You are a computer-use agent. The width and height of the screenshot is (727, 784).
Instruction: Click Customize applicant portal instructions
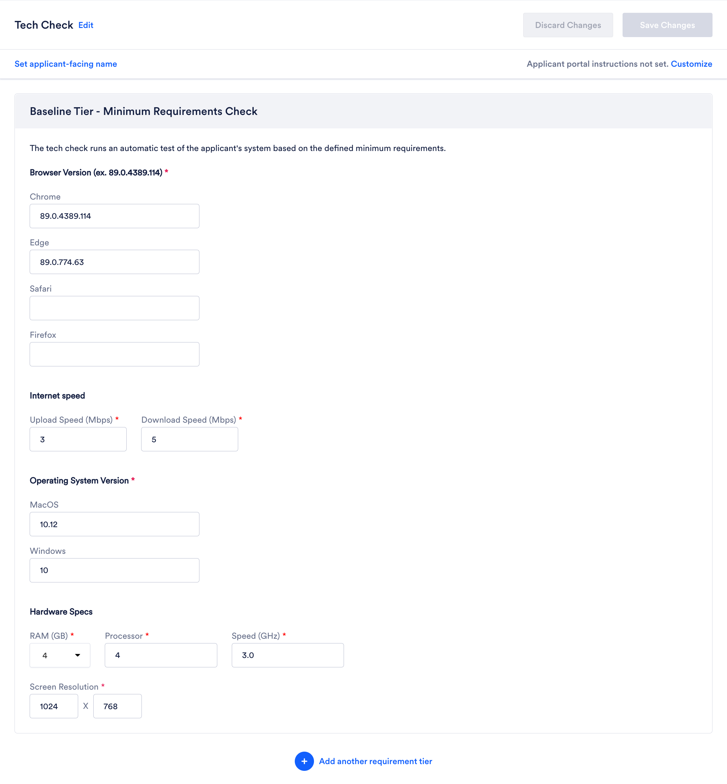point(691,64)
